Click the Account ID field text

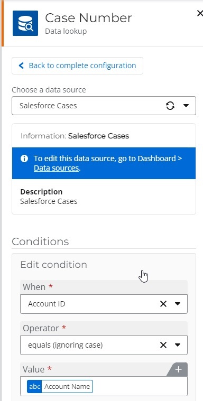pyautogui.click(x=47, y=304)
